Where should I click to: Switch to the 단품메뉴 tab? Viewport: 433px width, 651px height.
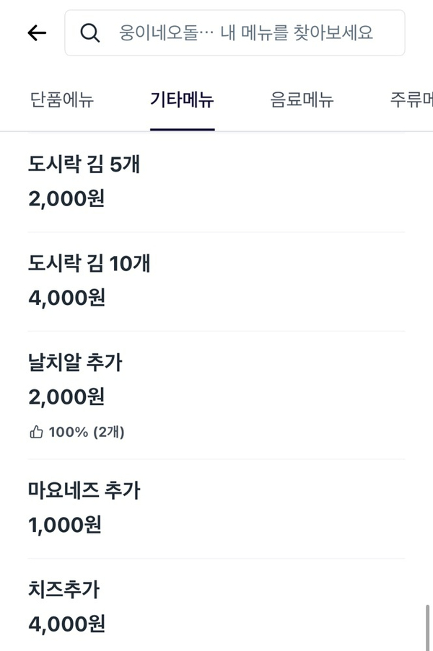pyautogui.click(x=62, y=99)
